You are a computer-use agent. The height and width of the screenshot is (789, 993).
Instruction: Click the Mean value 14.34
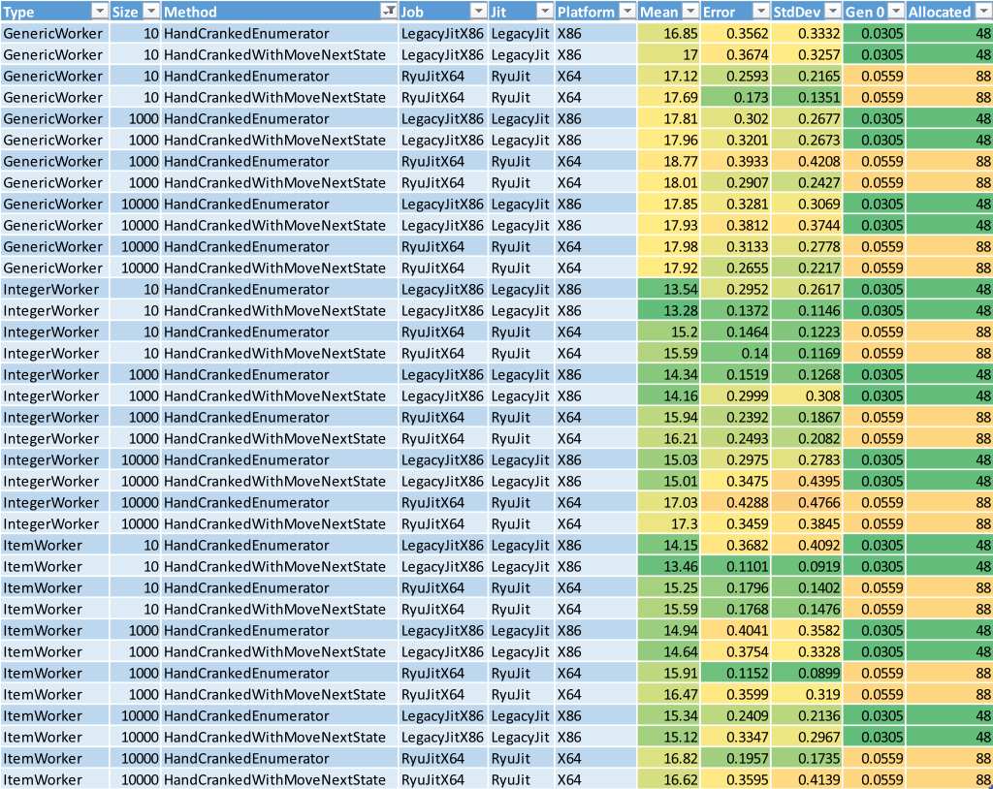coord(680,375)
